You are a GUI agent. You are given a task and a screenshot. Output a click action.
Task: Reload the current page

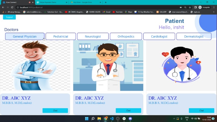click(12, 7)
